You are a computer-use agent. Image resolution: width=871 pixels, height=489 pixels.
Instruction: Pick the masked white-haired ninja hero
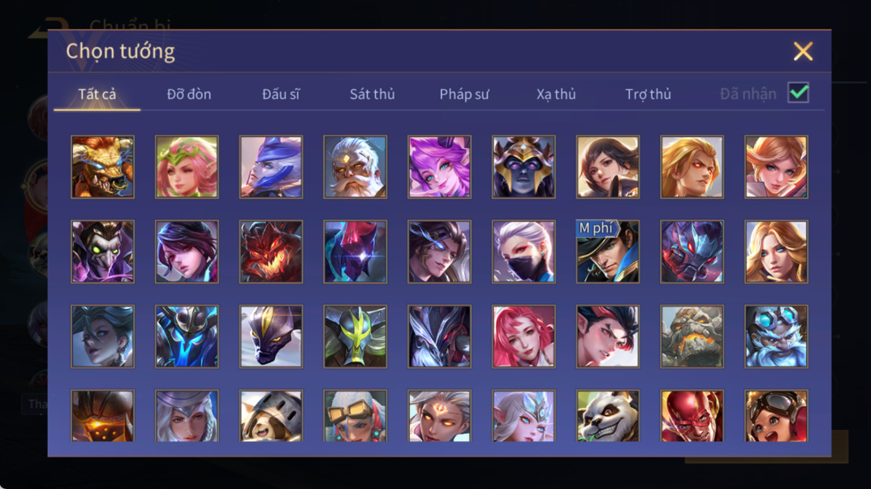[524, 251]
